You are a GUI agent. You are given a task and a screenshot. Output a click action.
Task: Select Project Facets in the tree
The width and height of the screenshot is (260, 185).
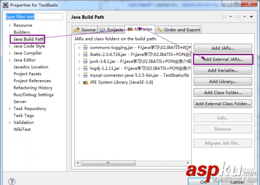[x=27, y=74]
